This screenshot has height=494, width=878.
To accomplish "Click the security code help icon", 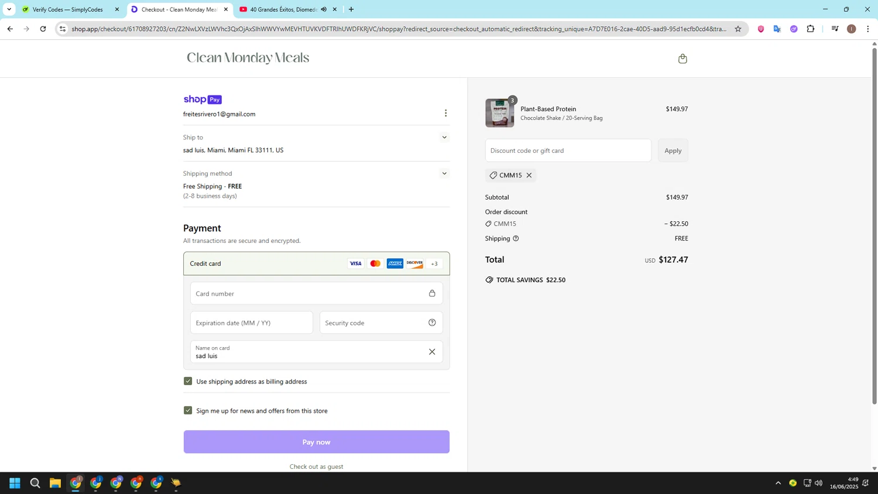I will coord(432,323).
